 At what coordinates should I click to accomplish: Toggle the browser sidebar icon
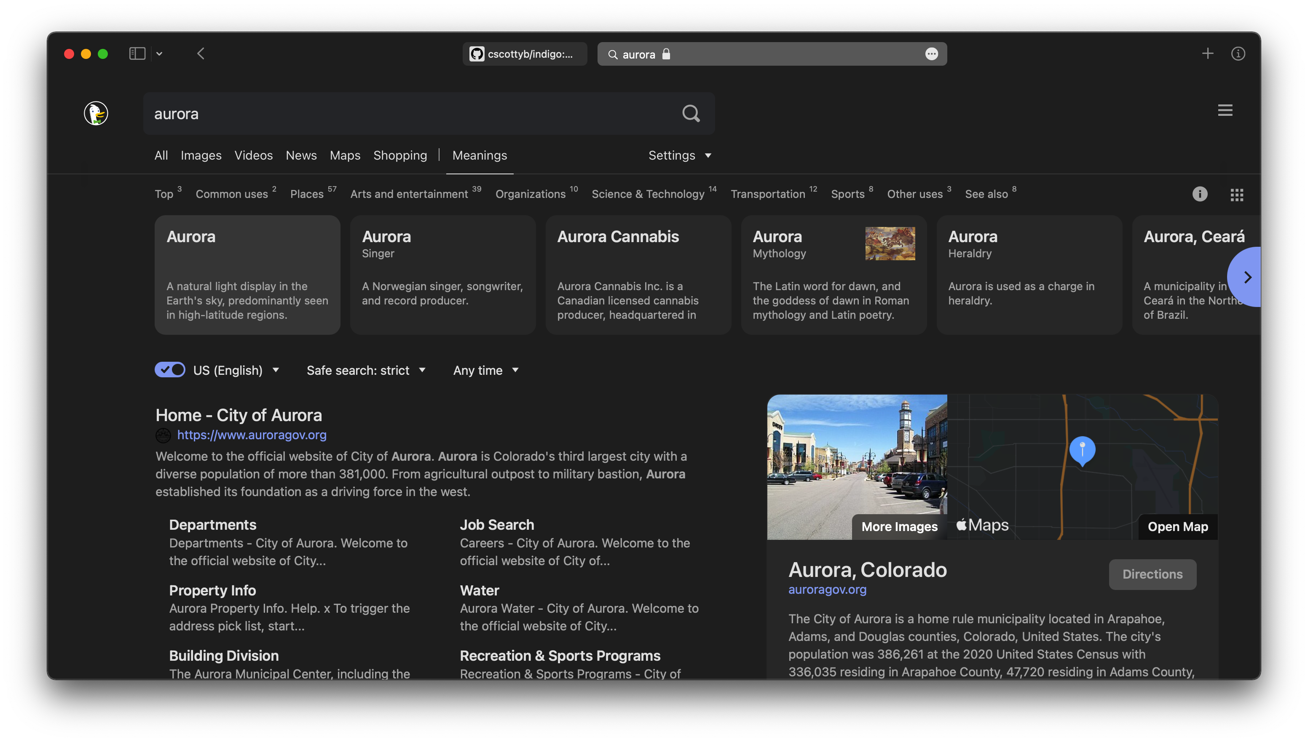pyautogui.click(x=137, y=53)
